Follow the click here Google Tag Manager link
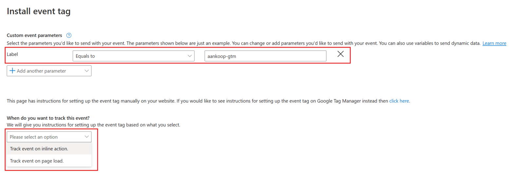This screenshot has height=195, width=524. tap(399, 101)
